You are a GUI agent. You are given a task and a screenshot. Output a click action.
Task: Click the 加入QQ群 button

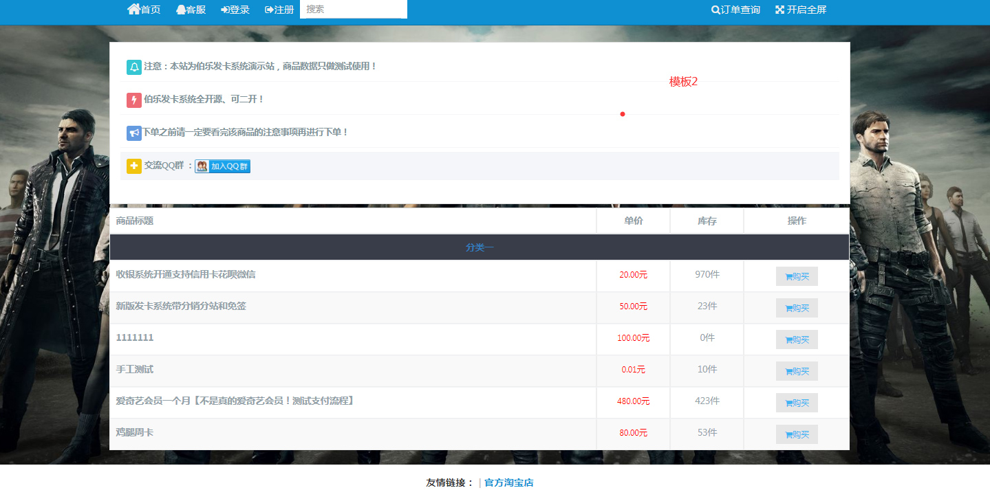tap(222, 166)
